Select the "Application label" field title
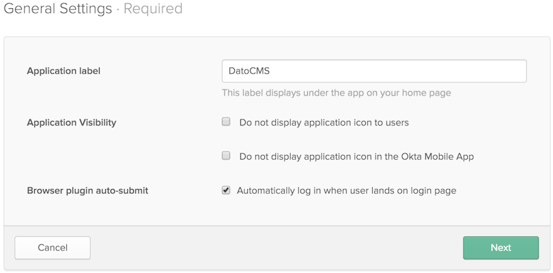Image resolution: width=553 pixels, height=273 pixels. tap(64, 71)
